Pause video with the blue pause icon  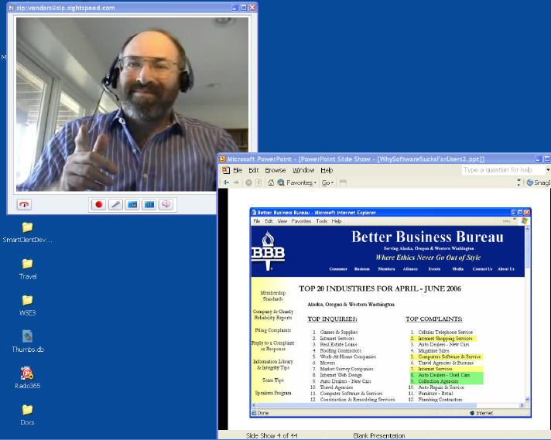(149, 204)
